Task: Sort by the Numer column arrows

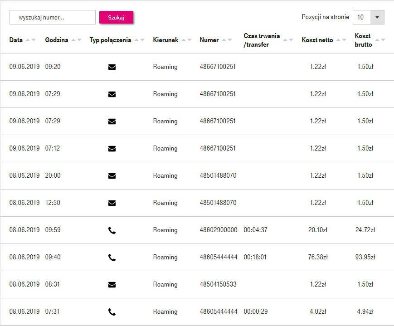Action: pyautogui.click(x=227, y=40)
